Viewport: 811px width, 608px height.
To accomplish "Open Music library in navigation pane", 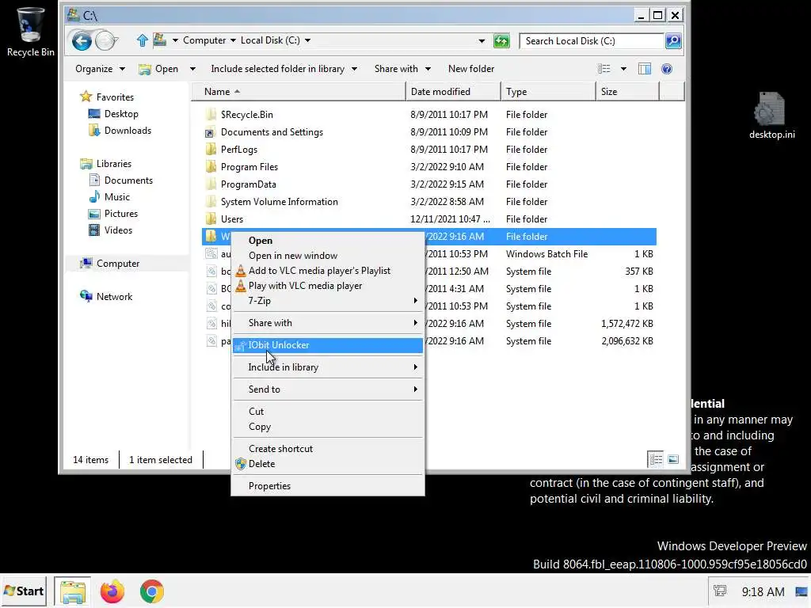I will [117, 197].
